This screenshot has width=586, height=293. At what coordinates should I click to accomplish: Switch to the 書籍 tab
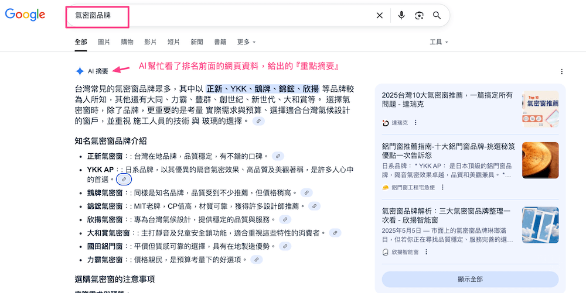tap(220, 42)
